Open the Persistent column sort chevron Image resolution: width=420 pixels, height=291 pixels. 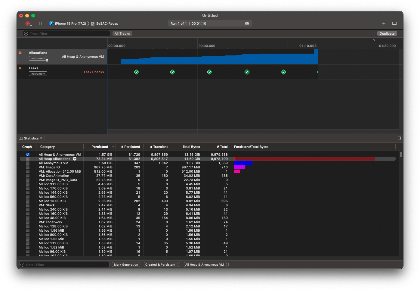(113, 147)
